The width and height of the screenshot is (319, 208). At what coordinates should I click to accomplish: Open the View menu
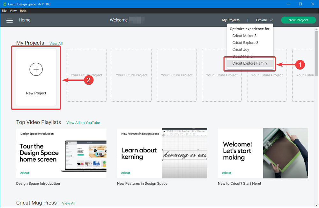click(13, 11)
